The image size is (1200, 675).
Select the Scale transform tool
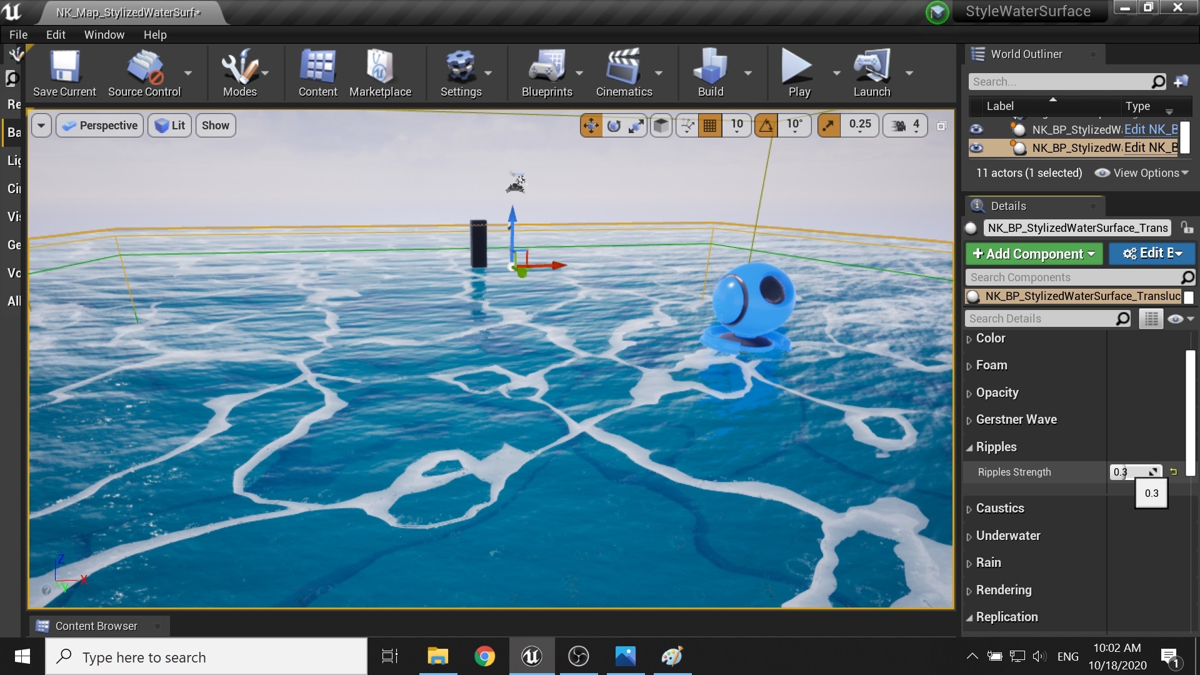636,125
